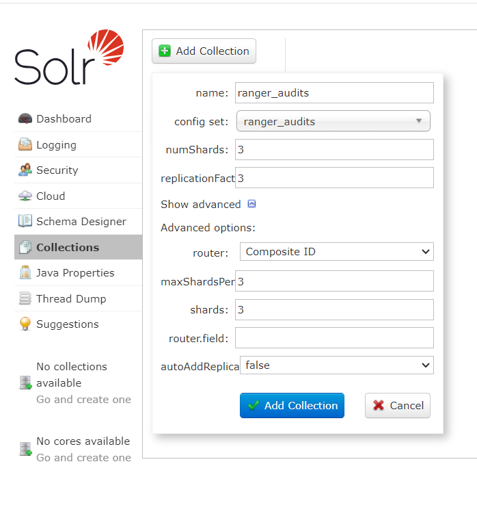477x516 pixels.
Task: Click the Logging inbox icon
Action: (25, 144)
